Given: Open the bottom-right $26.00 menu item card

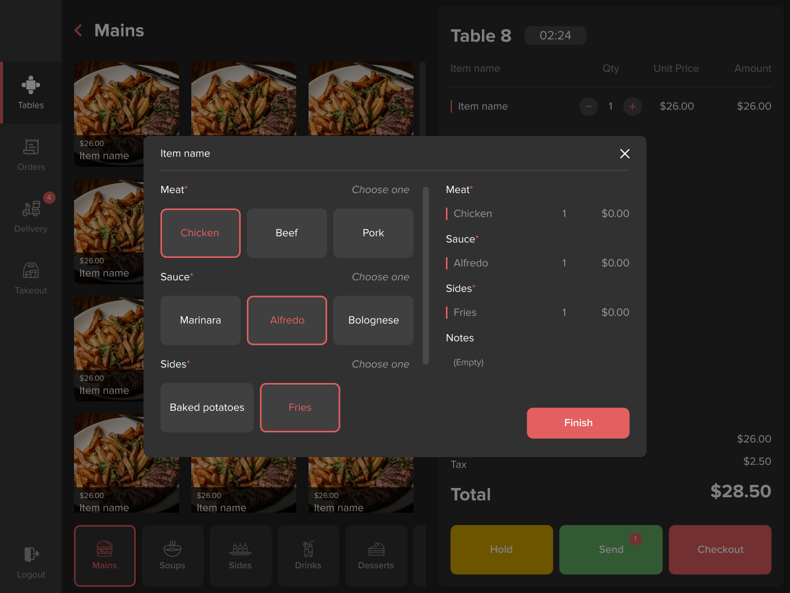Looking at the screenshot, I should click(361, 485).
